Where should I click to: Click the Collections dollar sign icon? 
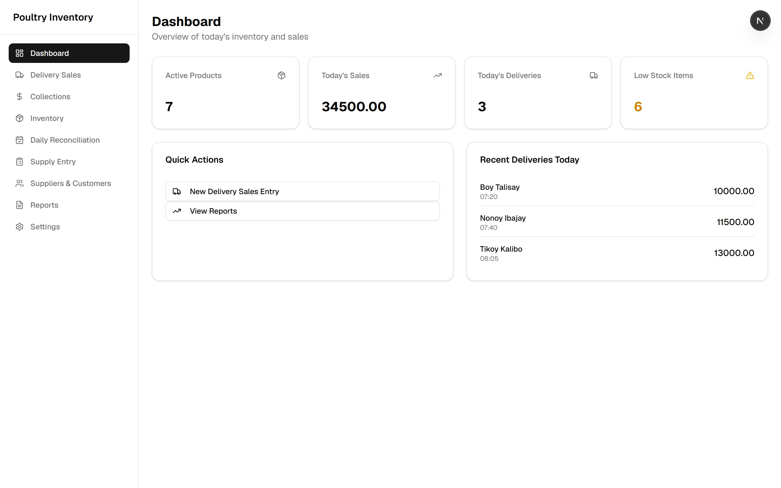pyautogui.click(x=19, y=97)
